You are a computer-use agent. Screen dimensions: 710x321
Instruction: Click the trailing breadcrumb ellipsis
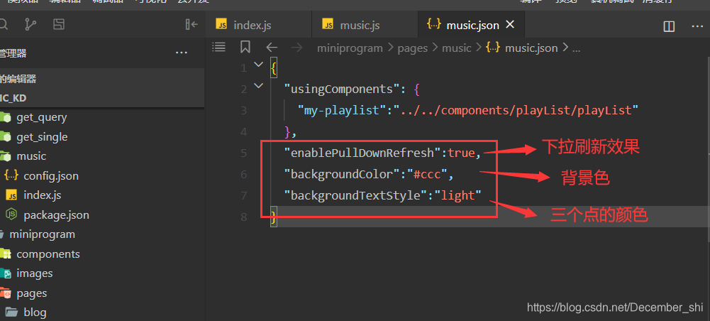(x=576, y=48)
